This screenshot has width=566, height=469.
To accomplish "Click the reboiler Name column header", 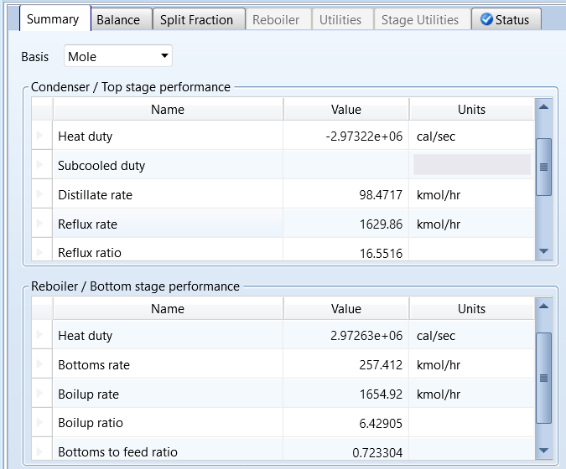I will tap(168, 309).
